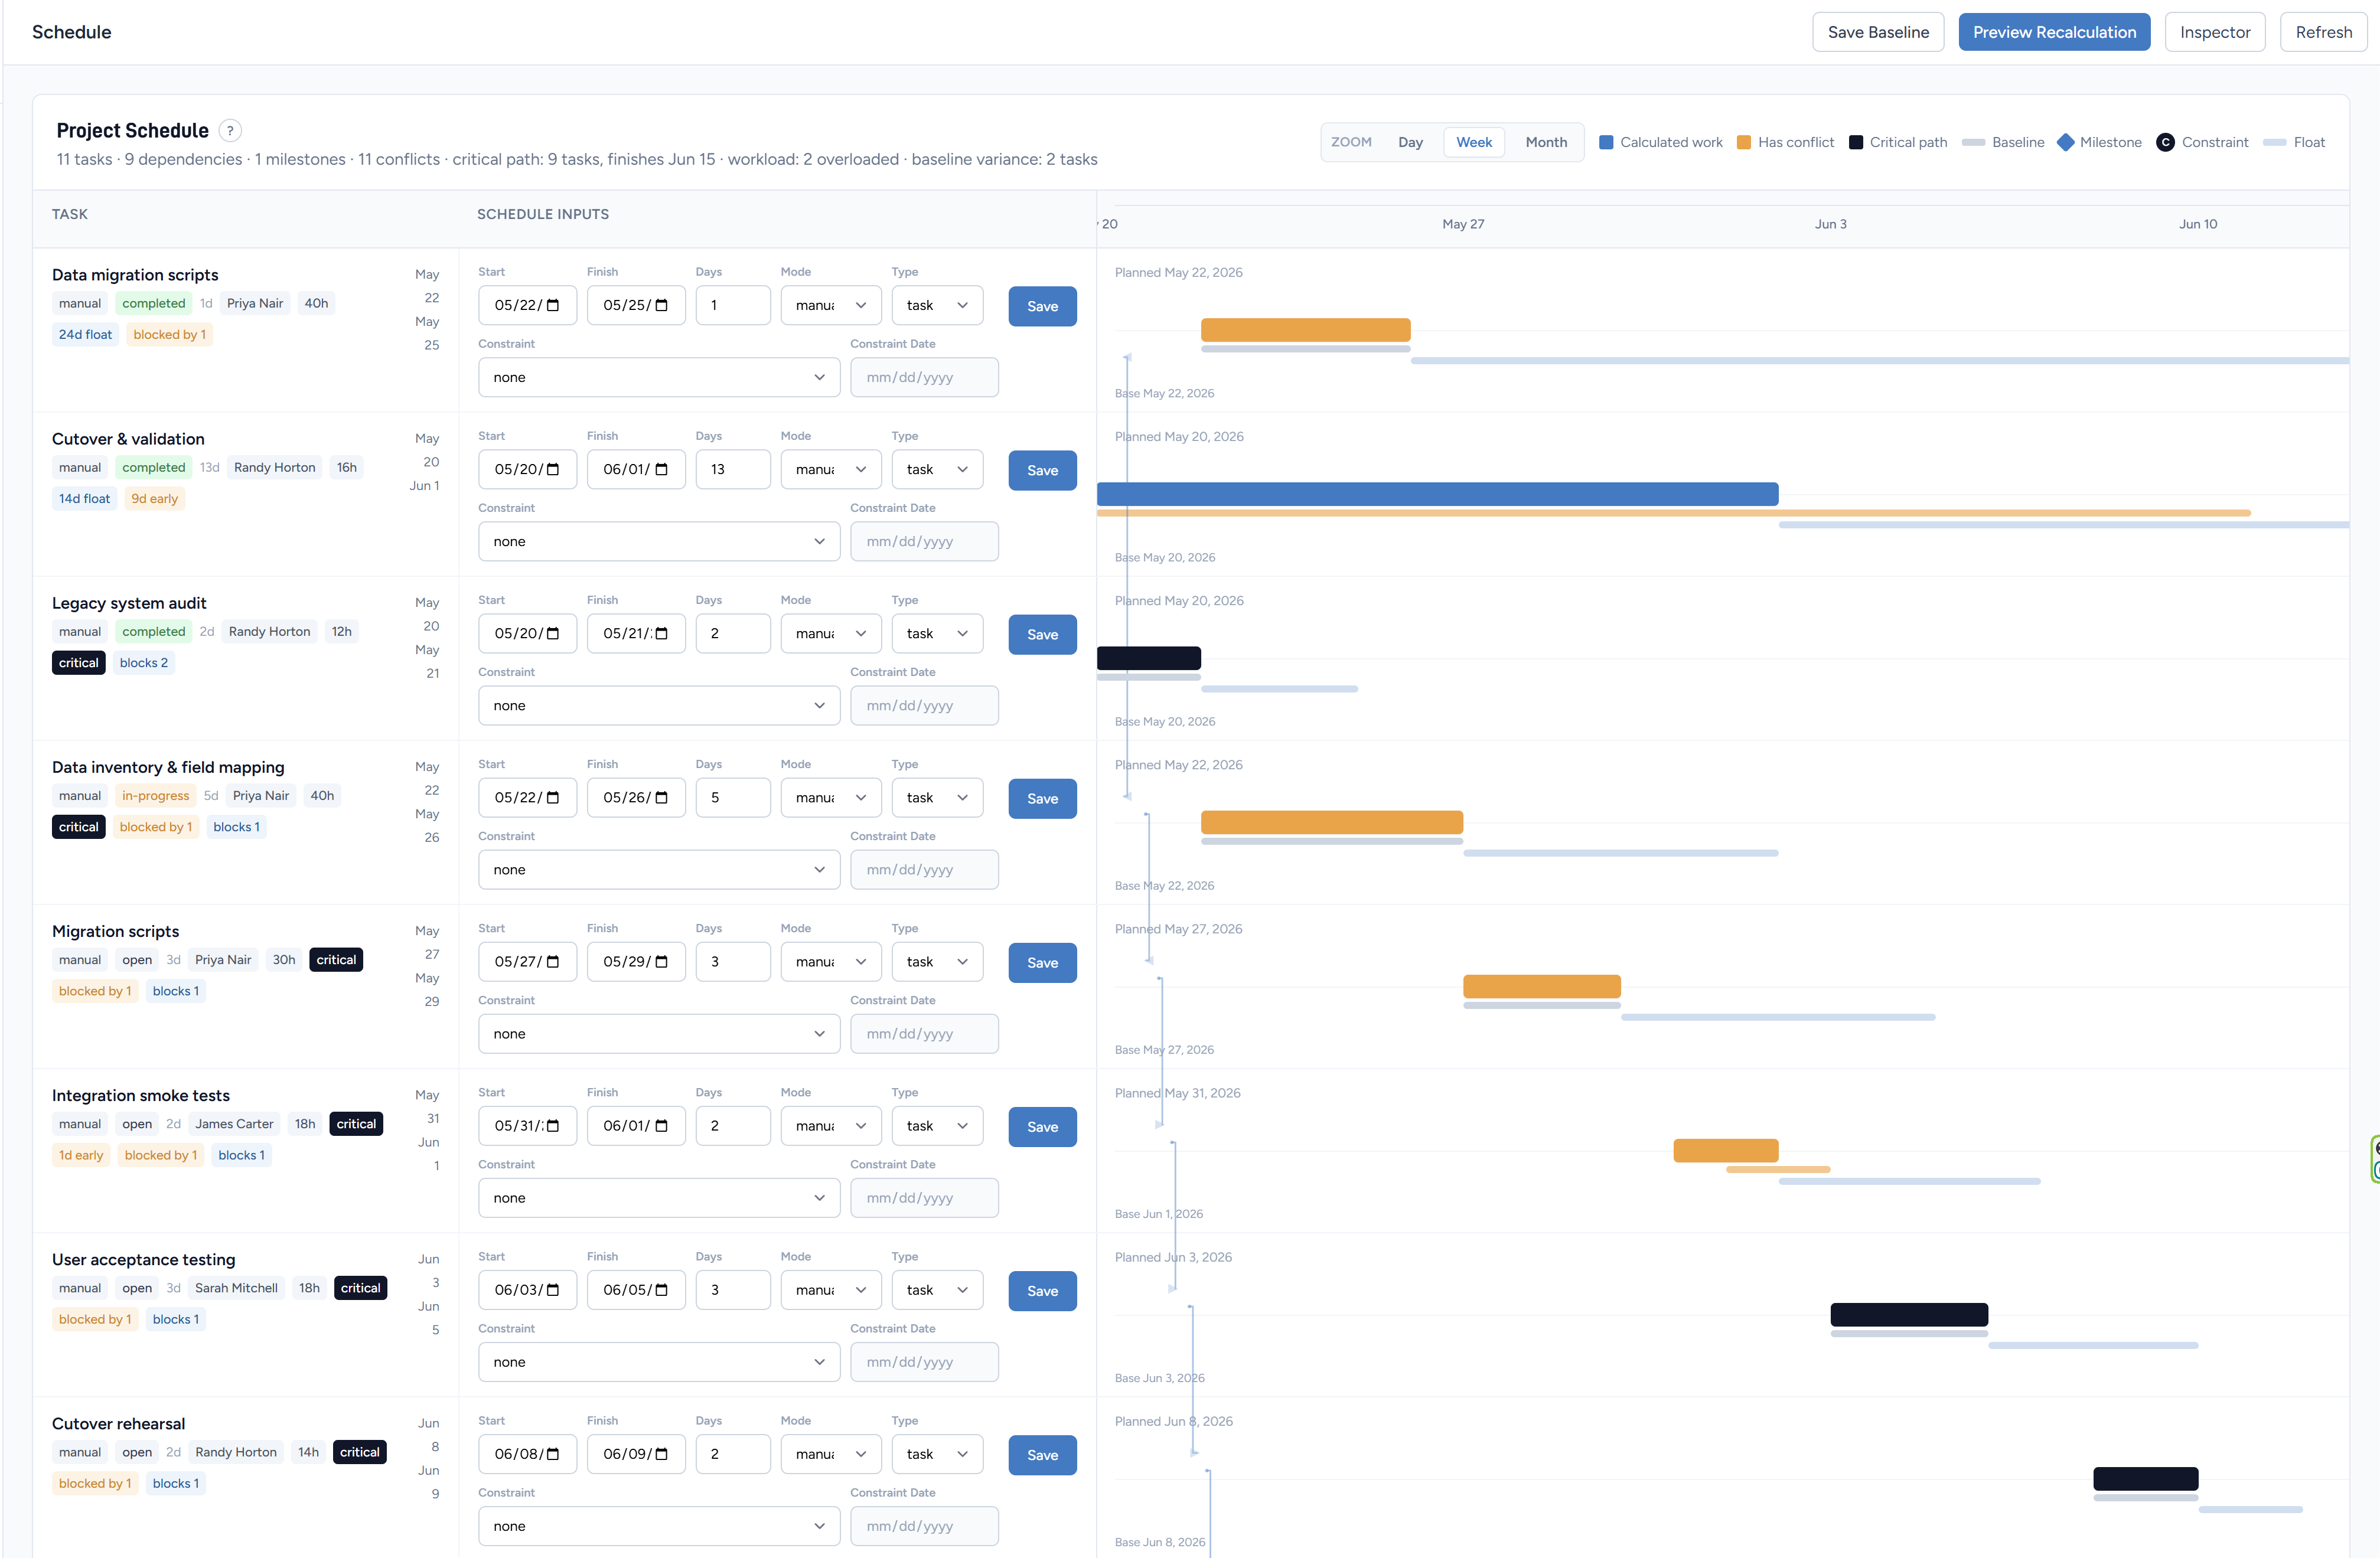This screenshot has width=2380, height=1558.
Task: Open Finish date calendar icon for Data migration scripts
Action: click(x=661, y=306)
